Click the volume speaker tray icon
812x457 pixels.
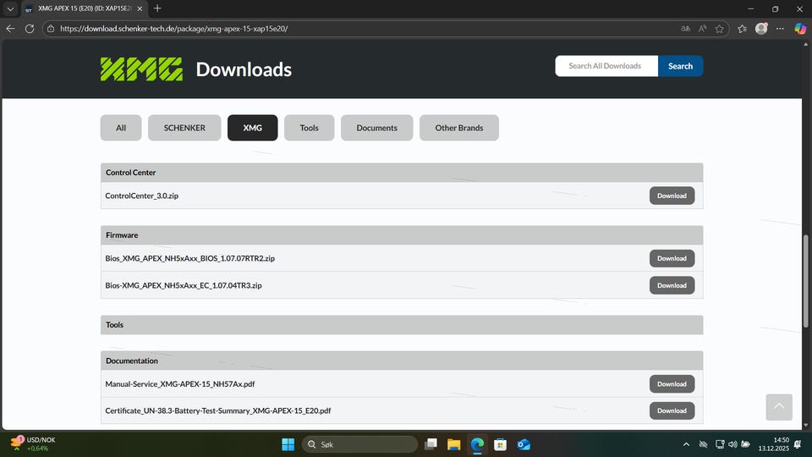pyautogui.click(x=732, y=444)
